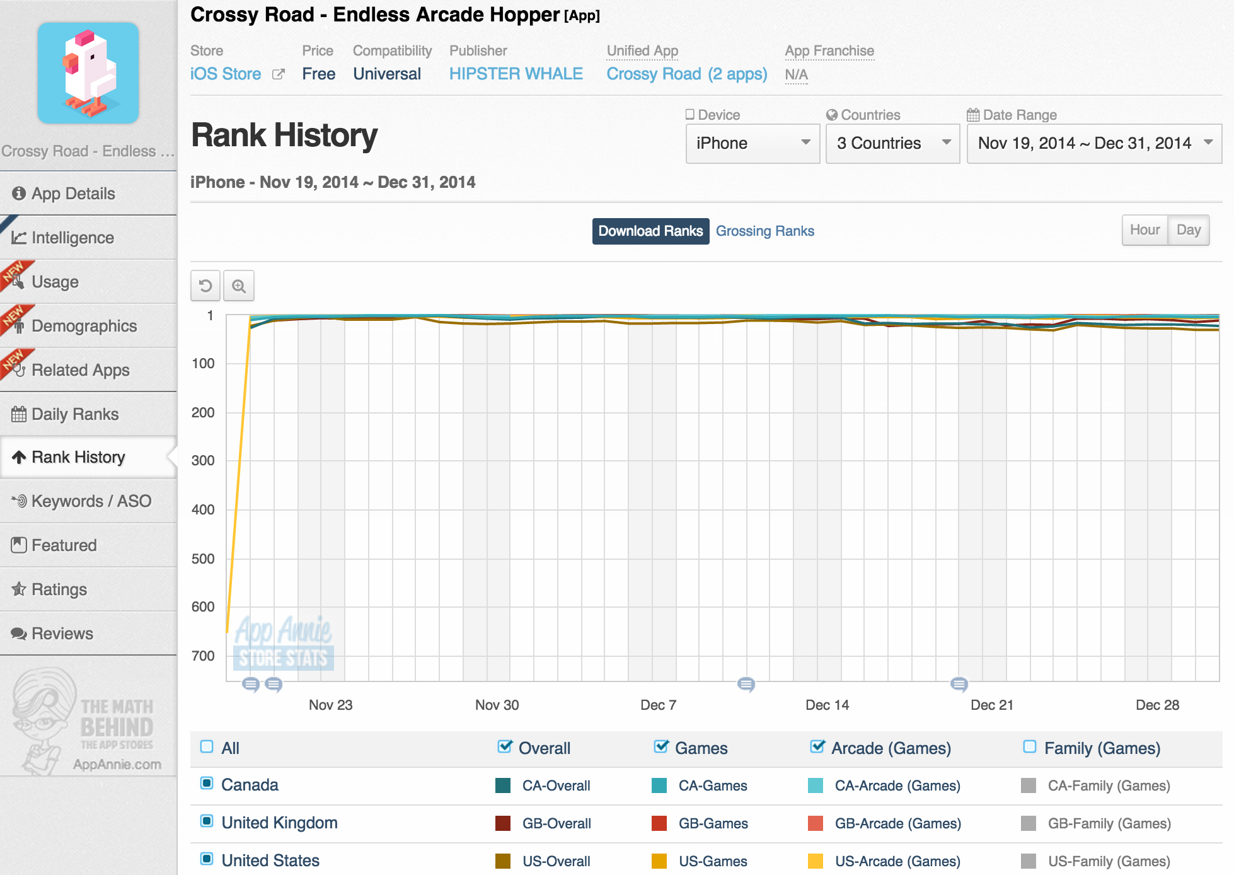Open Keywords / ASO menu item
This screenshot has width=1234, height=875.
pos(88,501)
